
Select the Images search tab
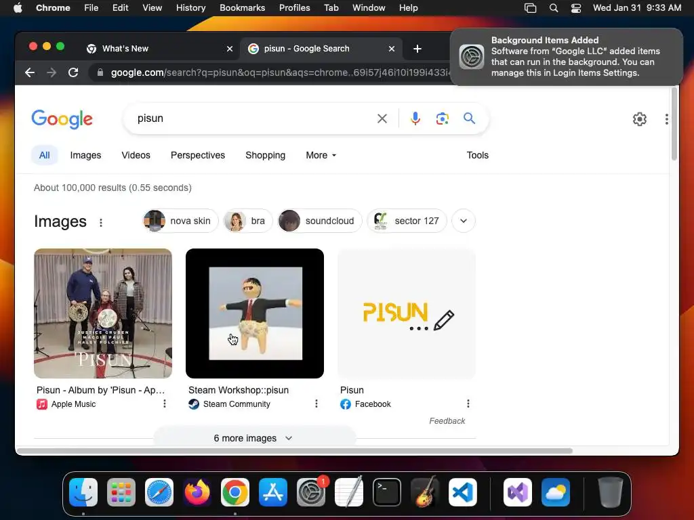click(85, 155)
